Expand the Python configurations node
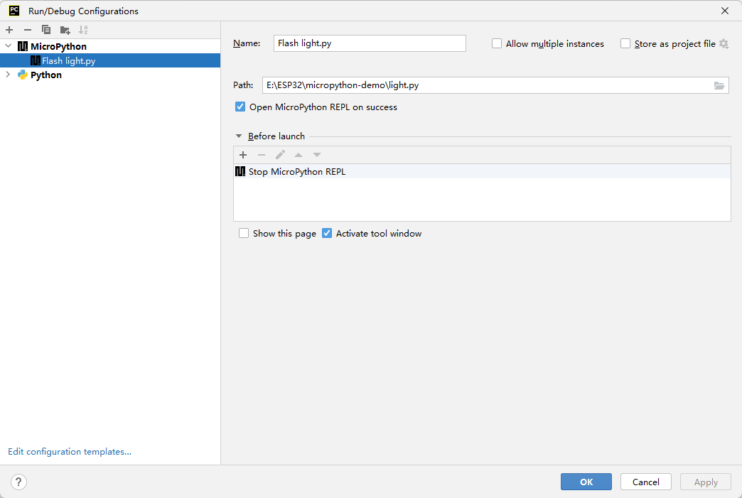Image resolution: width=742 pixels, height=498 pixels. [x=8, y=75]
